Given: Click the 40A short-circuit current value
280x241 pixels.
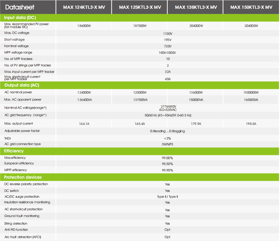Looking at the screenshot, I should [x=168, y=79].
